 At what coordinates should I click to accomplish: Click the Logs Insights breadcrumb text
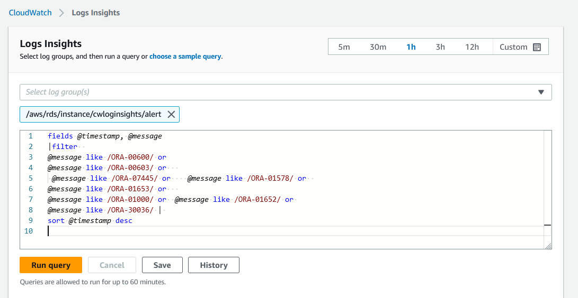(96, 13)
